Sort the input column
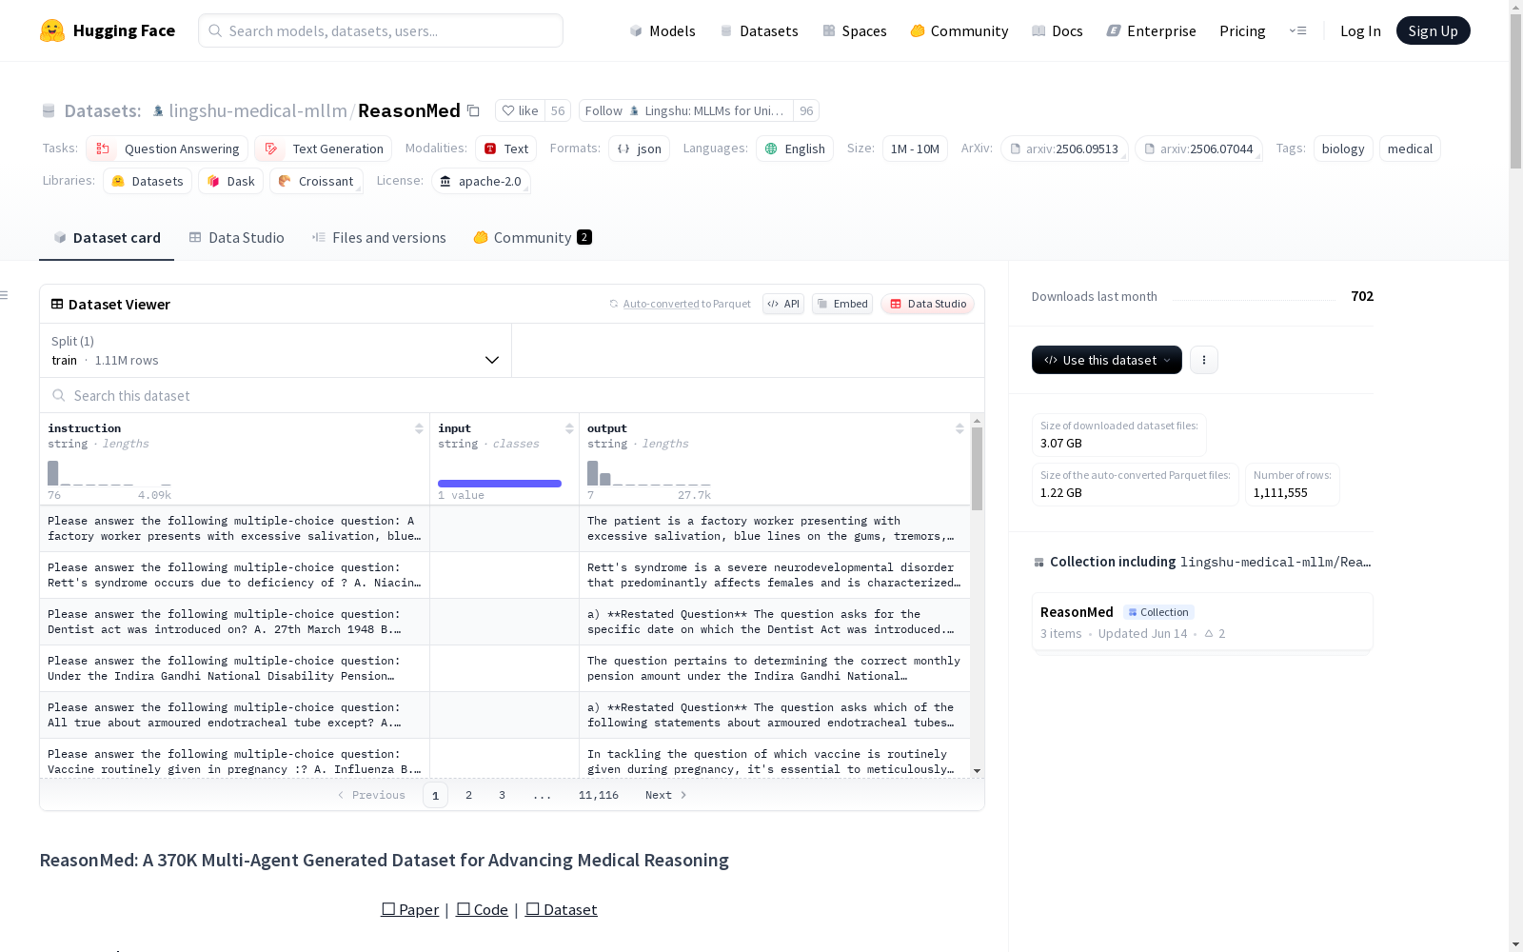The width and height of the screenshot is (1523, 952). coord(569,428)
